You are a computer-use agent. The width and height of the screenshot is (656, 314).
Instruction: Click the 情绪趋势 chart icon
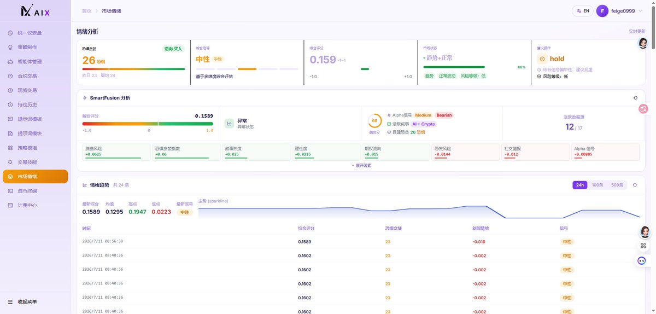(x=85, y=185)
